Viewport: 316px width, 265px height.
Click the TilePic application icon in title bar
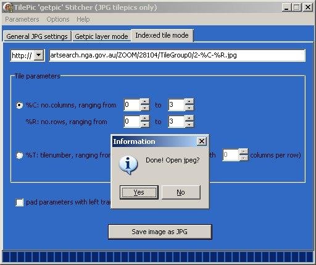click(x=8, y=7)
